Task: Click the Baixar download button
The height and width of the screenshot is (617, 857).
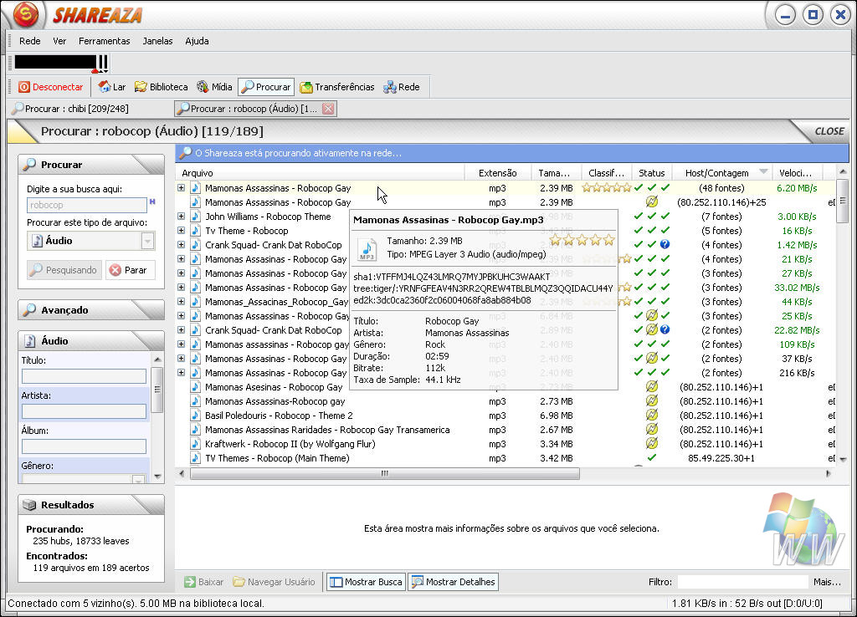Action: tap(204, 582)
